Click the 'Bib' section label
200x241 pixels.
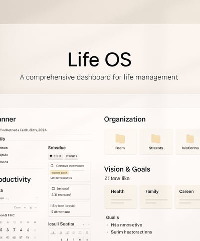3,139
